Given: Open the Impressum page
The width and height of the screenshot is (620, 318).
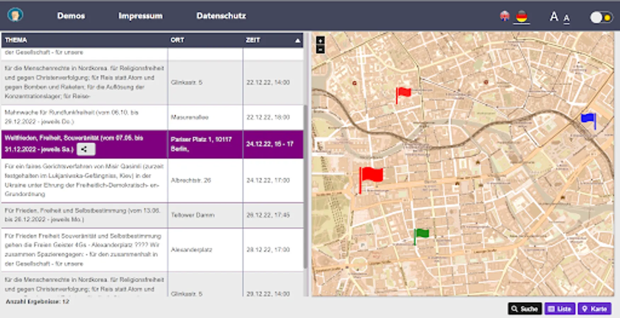Looking at the screenshot, I should pyautogui.click(x=140, y=16).
